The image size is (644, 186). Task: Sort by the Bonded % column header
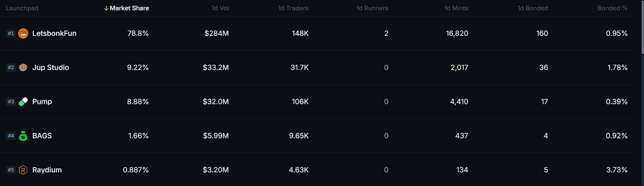(613, 8)
